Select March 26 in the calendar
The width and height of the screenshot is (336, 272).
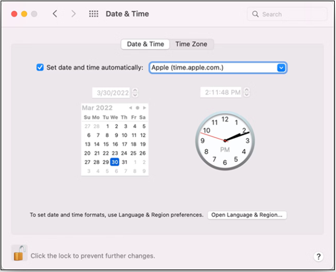(x=143, y=153)
